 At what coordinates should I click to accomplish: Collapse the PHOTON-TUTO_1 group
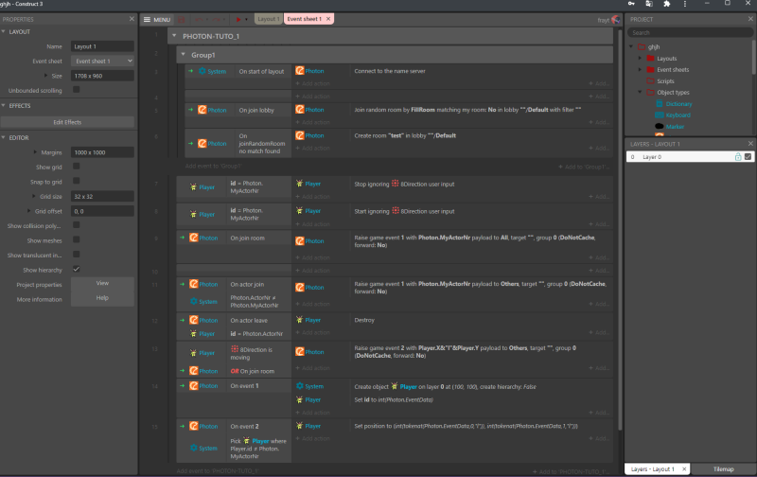point(174,36)
